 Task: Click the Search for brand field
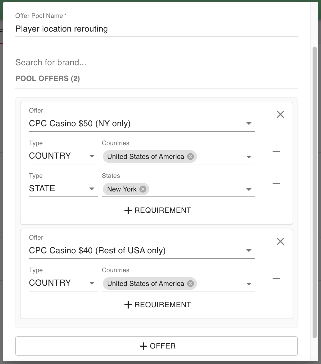click(x=156, y=62)
